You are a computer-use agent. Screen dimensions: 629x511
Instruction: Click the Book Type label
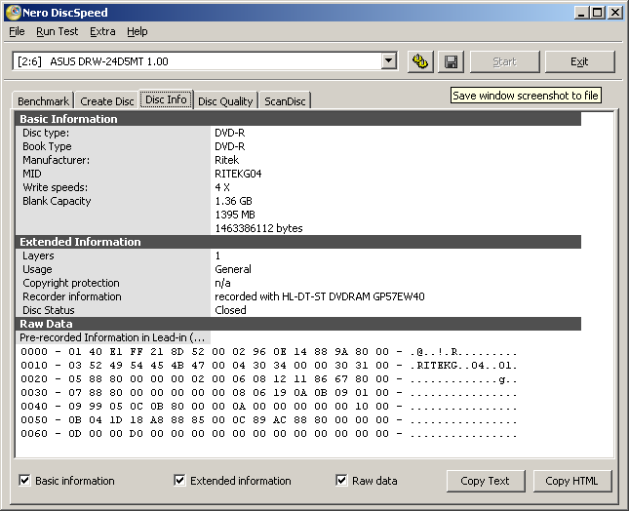pyautogui.click(x=47, y=146)
